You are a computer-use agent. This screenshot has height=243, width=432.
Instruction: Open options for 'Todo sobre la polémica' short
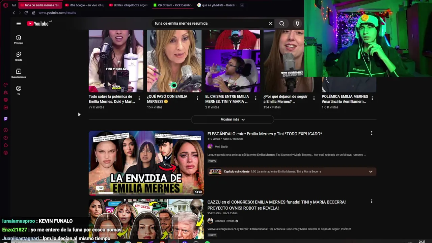139,98
